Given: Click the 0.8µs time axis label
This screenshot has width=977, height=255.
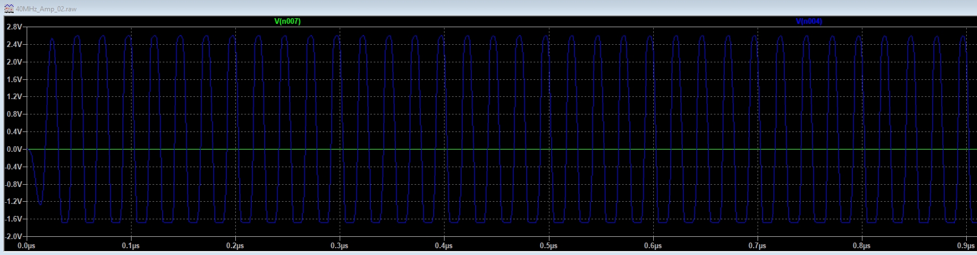Looking at the screenshot, I should click(861, 246).
